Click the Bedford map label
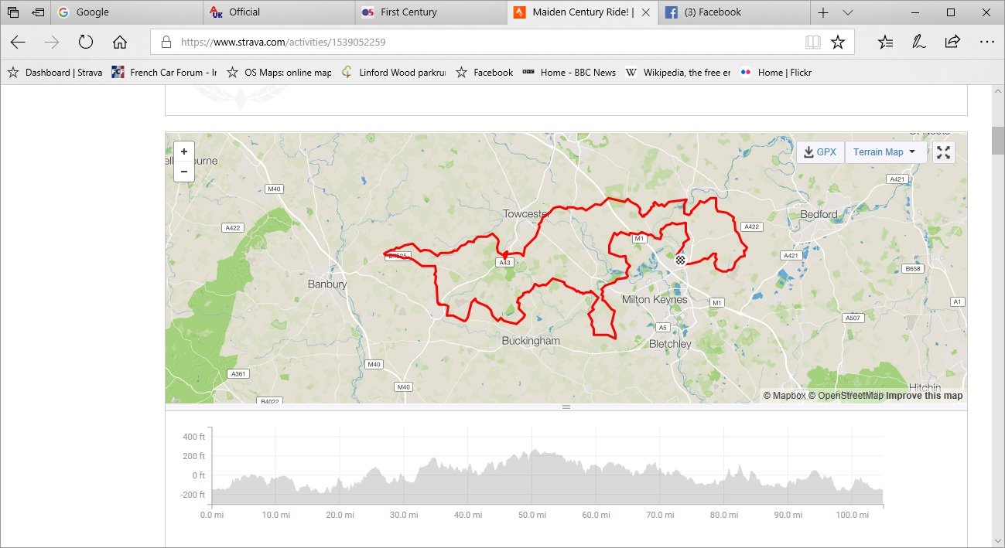 [x=819, y=214]
